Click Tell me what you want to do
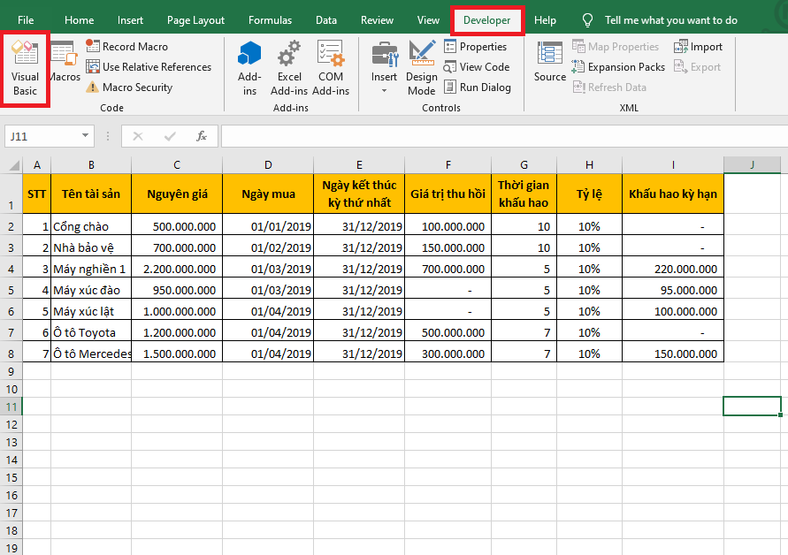Image resolution: width=788 pixels, height=555 pixels. (x=671, y=20)
